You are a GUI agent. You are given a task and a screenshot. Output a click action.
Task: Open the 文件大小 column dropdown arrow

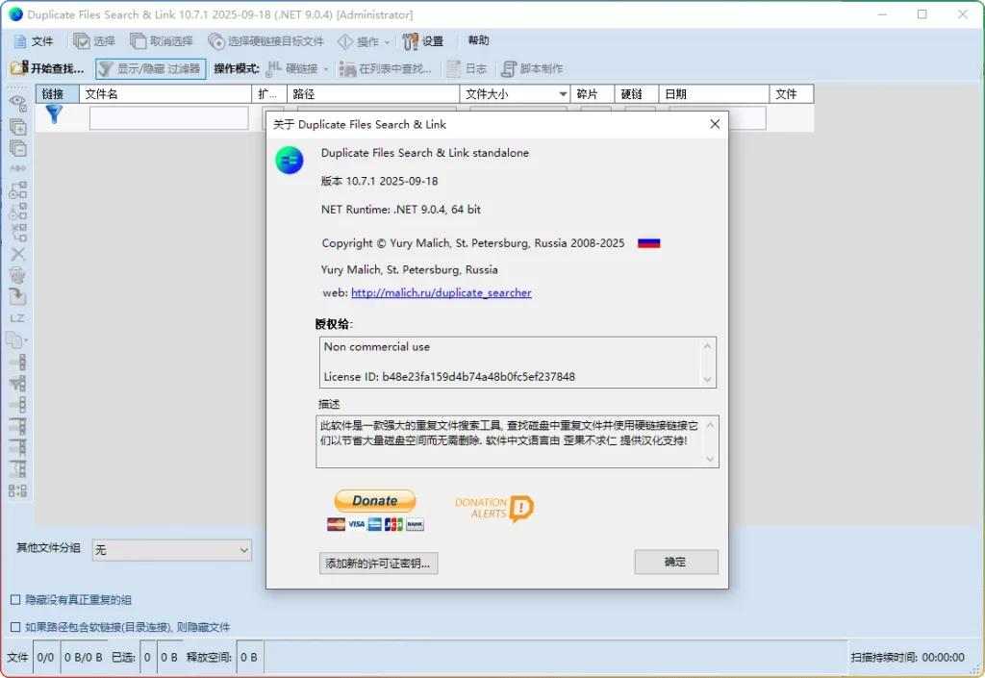[x=563, y=94]
